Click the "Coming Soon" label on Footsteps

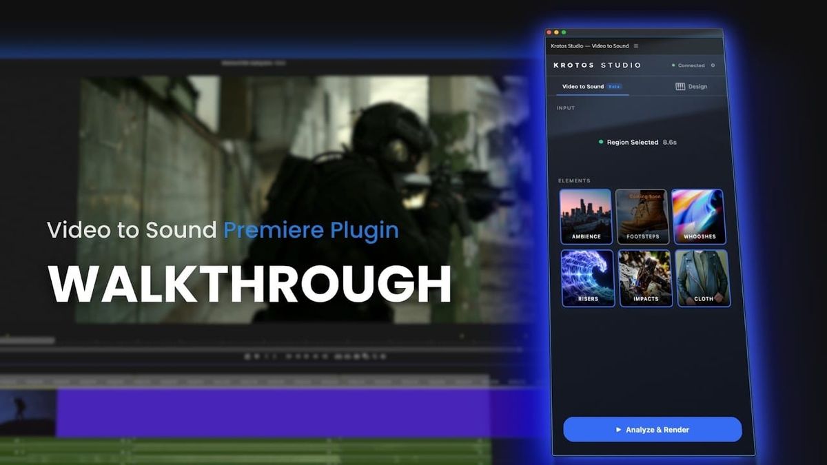click(645, 196)
